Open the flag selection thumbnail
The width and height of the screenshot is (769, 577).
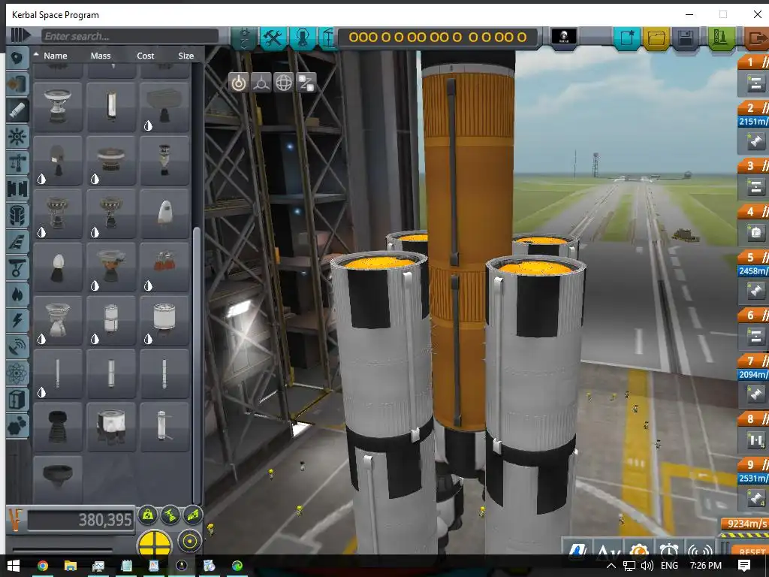564,36
